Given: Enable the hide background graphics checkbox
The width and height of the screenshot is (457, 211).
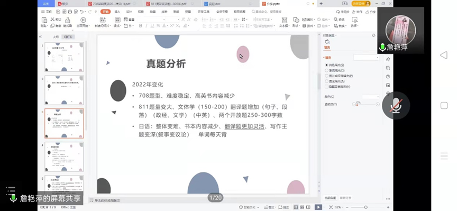Looking at the screenshot, I should [326, 87].
